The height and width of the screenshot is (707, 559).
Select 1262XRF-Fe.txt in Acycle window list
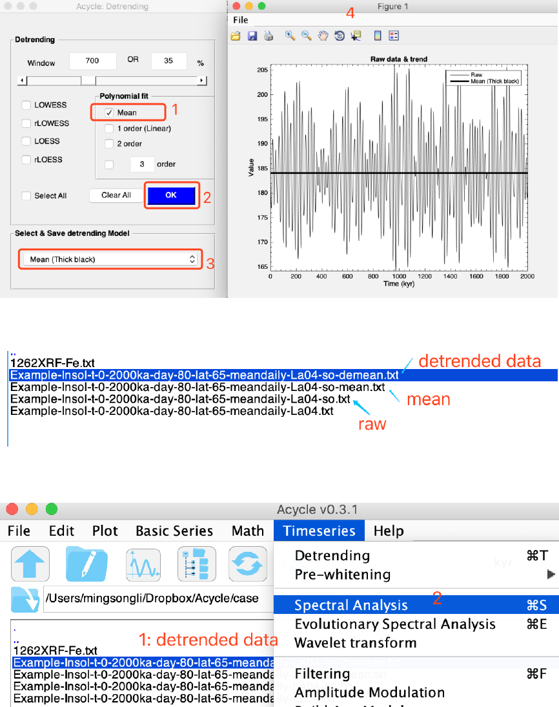click(56, 651)
